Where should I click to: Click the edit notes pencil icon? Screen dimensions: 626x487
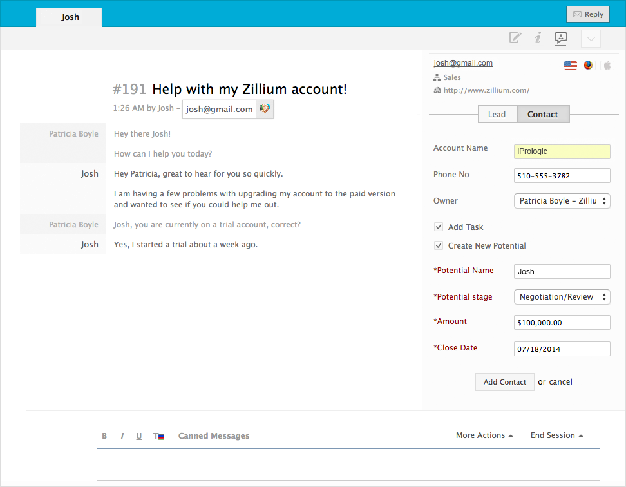point(515,38)
